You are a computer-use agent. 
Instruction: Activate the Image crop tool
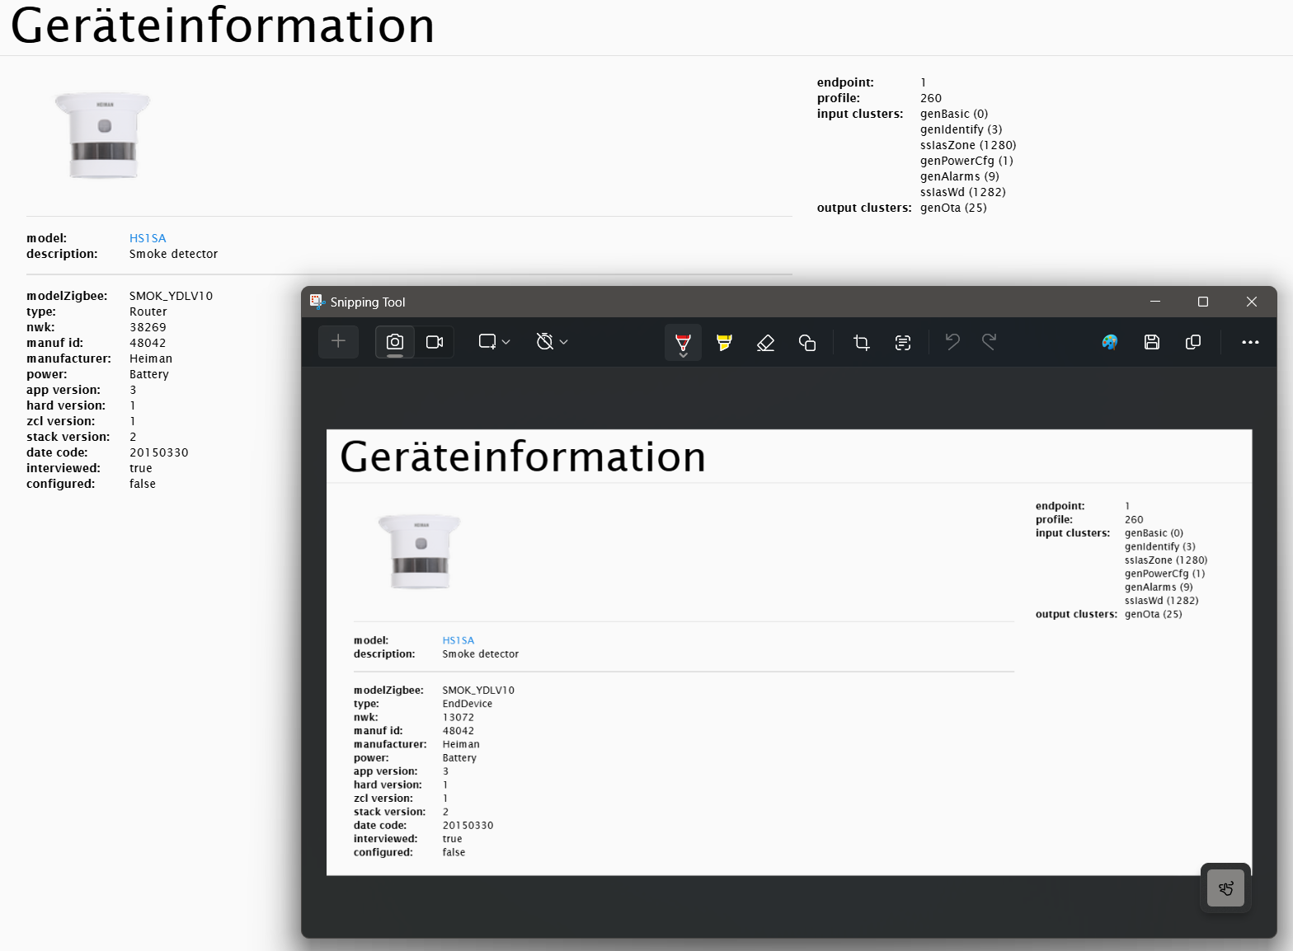pyautogui.click(x=862, y=342)
